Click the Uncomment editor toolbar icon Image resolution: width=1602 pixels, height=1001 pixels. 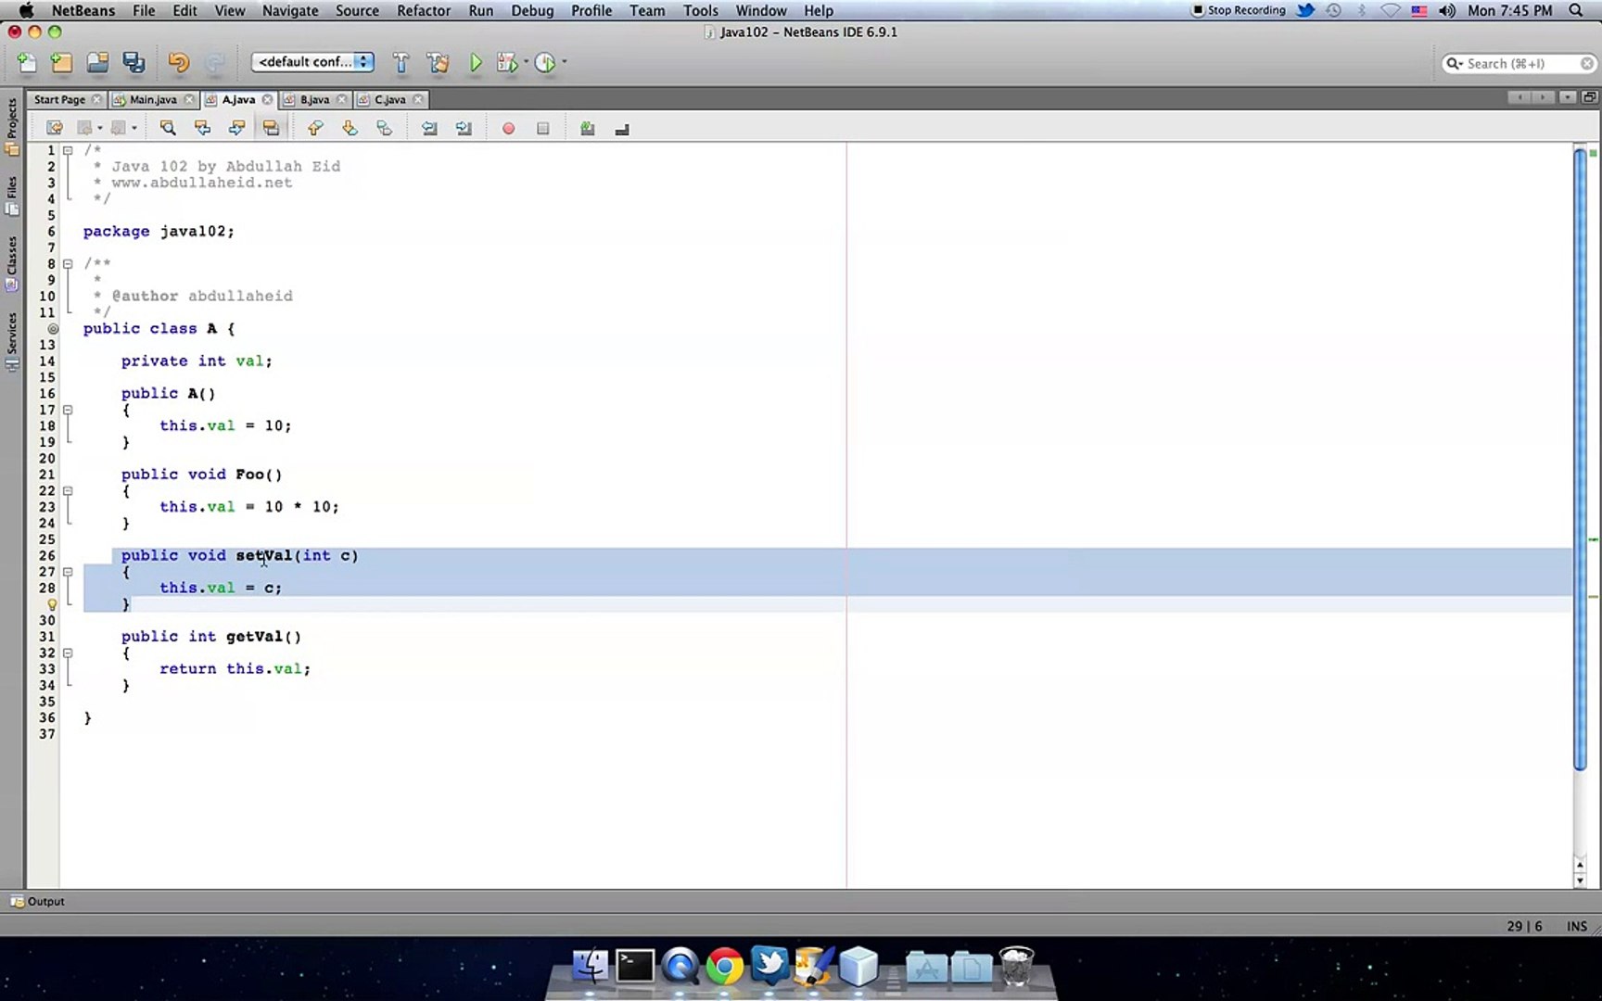pyautogui.click(x=622, y=129)
